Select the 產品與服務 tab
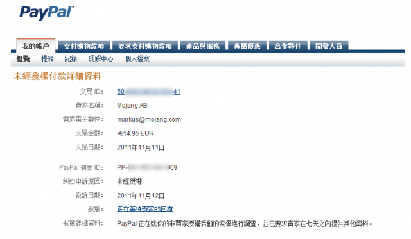Image resolution: width=411 pixels, height=239 pixels. (203, 46)
